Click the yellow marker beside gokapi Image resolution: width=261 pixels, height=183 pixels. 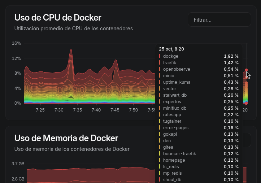(160, 134)
